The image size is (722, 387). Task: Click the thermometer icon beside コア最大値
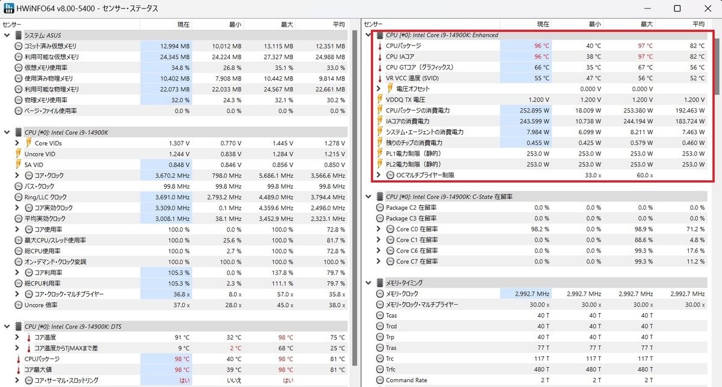point(19,370)
